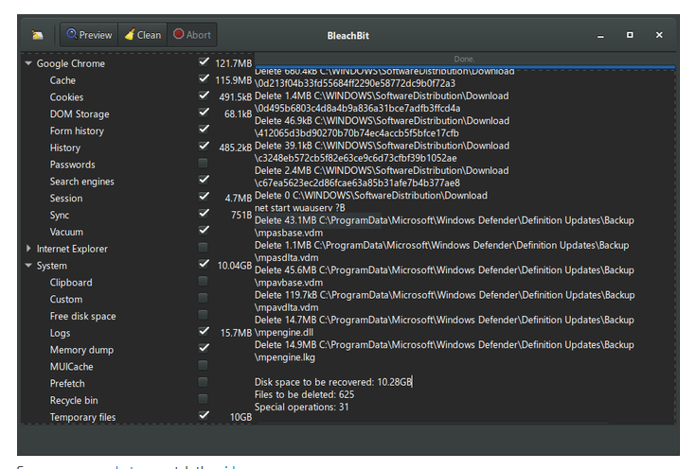This screenshot has height=469, width=695.
Task: Uncheck the Temporary files checkbox
Action: tap(204, 415)
